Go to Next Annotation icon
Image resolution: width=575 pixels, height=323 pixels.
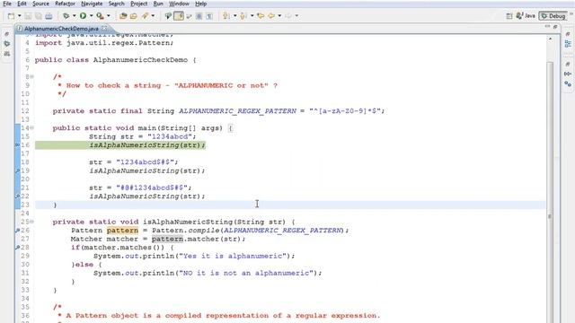[226, 16]
